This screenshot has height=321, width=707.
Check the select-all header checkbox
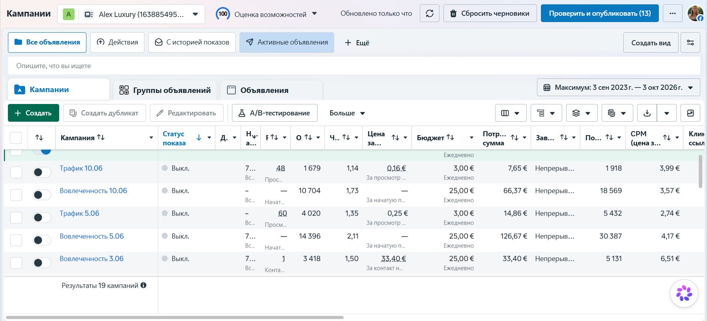[16, 138]
